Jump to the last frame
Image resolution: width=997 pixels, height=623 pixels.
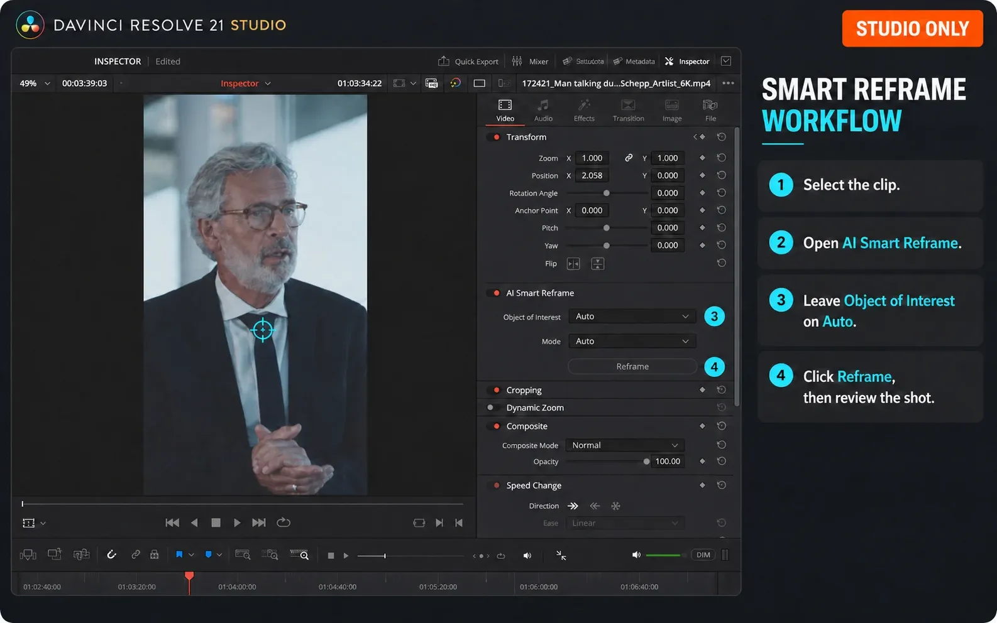(259, 523)
